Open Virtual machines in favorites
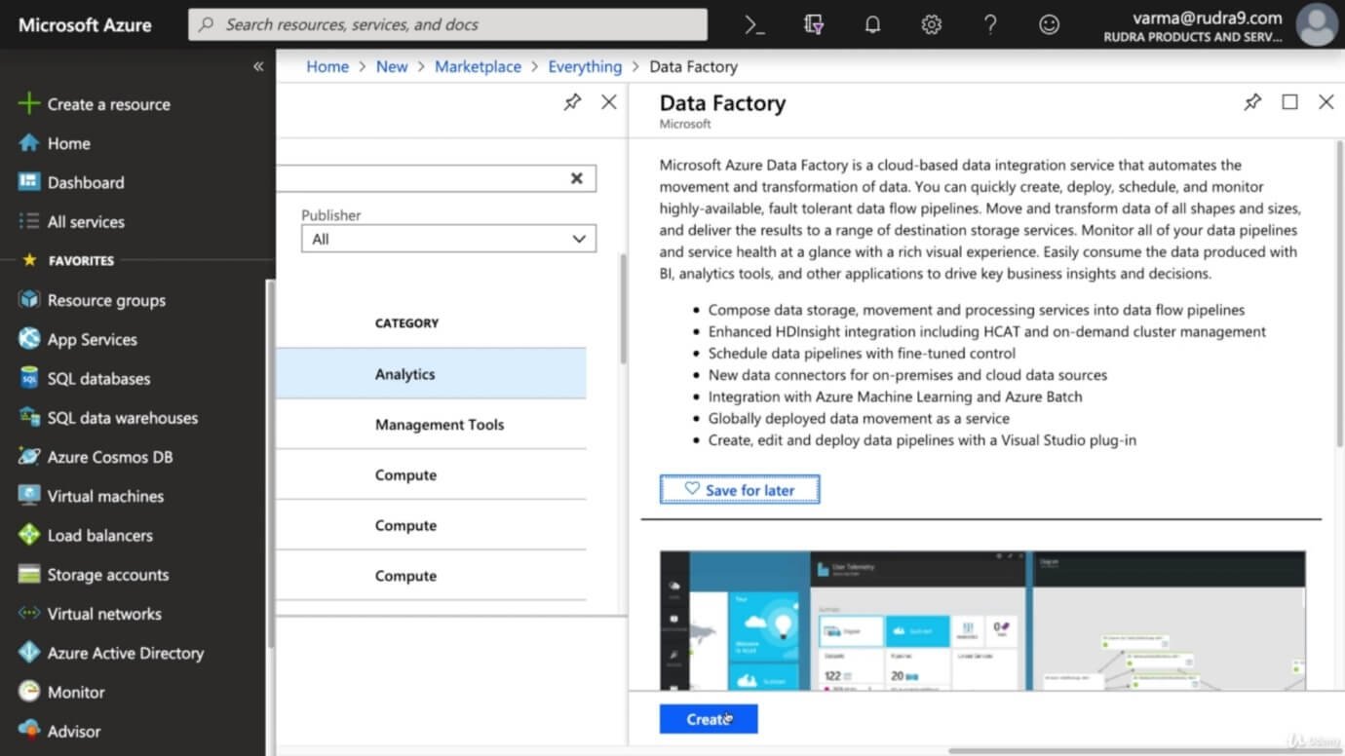Screen dimensions: 1345x756 [x=105, y=496]
